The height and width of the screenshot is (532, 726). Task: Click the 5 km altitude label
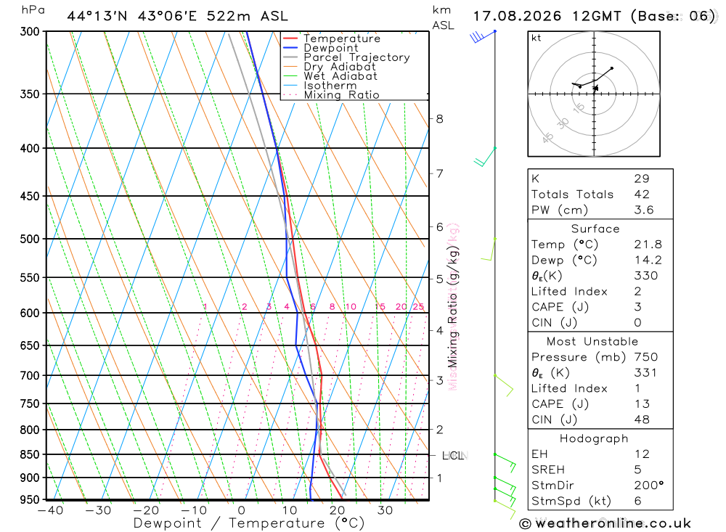click(x=439, y=279)
